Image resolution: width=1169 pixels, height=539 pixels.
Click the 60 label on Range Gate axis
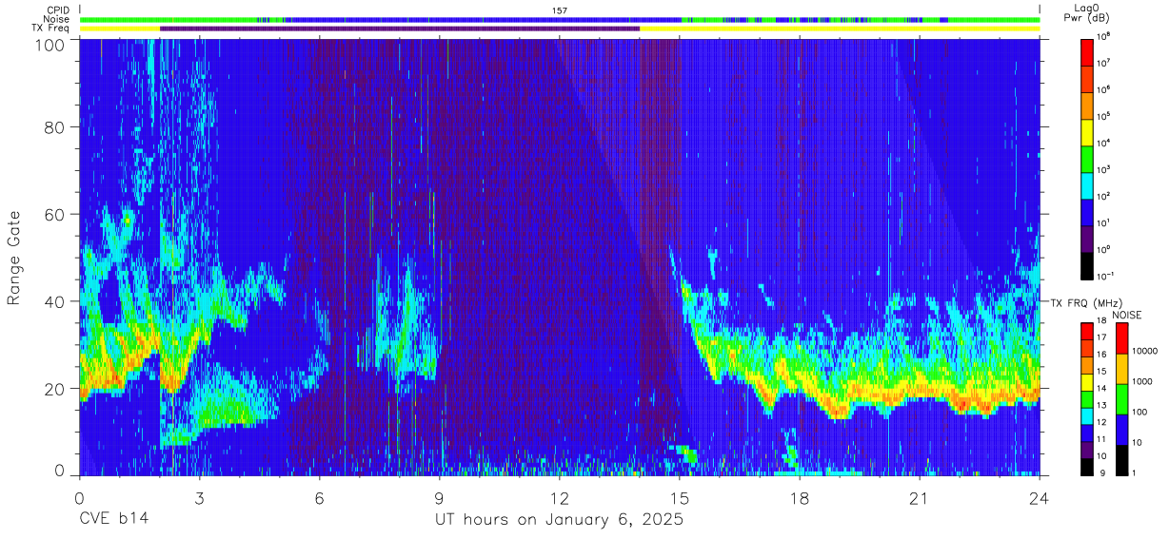coord(56,215)
